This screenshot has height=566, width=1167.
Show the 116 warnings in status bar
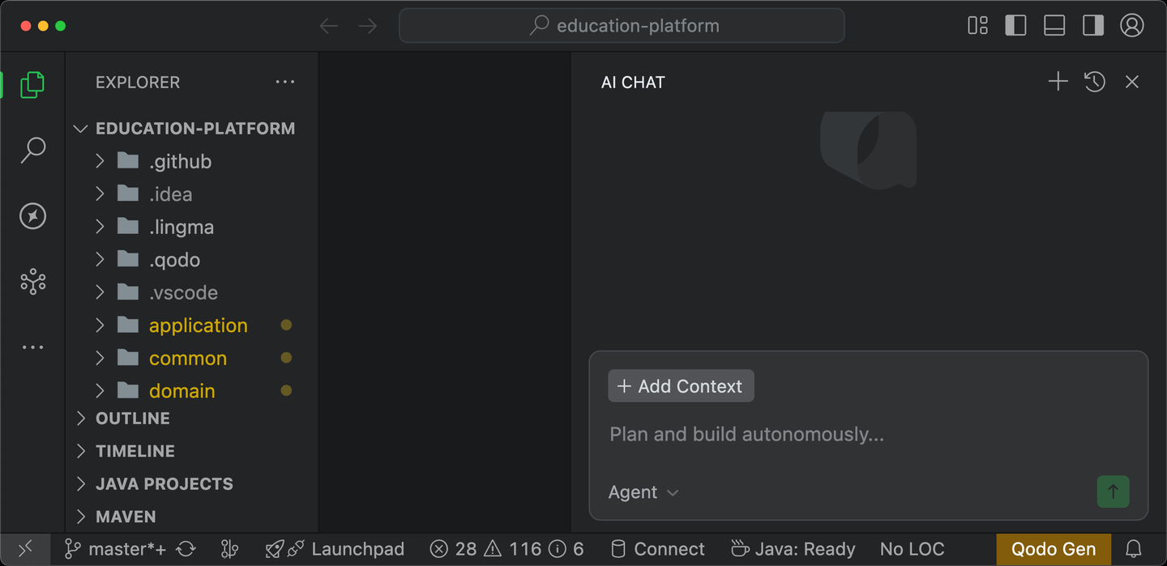[512, 549]
